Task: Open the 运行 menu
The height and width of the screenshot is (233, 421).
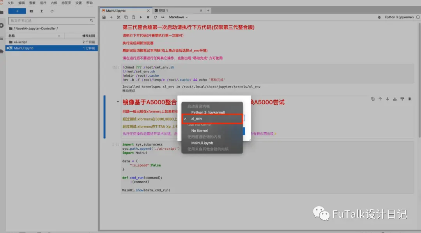Action: click(x=43, y=3)
